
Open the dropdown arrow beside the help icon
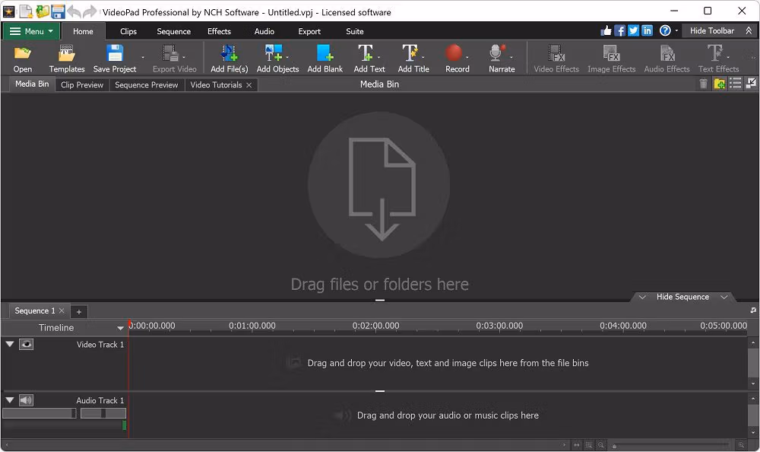pyautogui.click(x=676, y=30)
